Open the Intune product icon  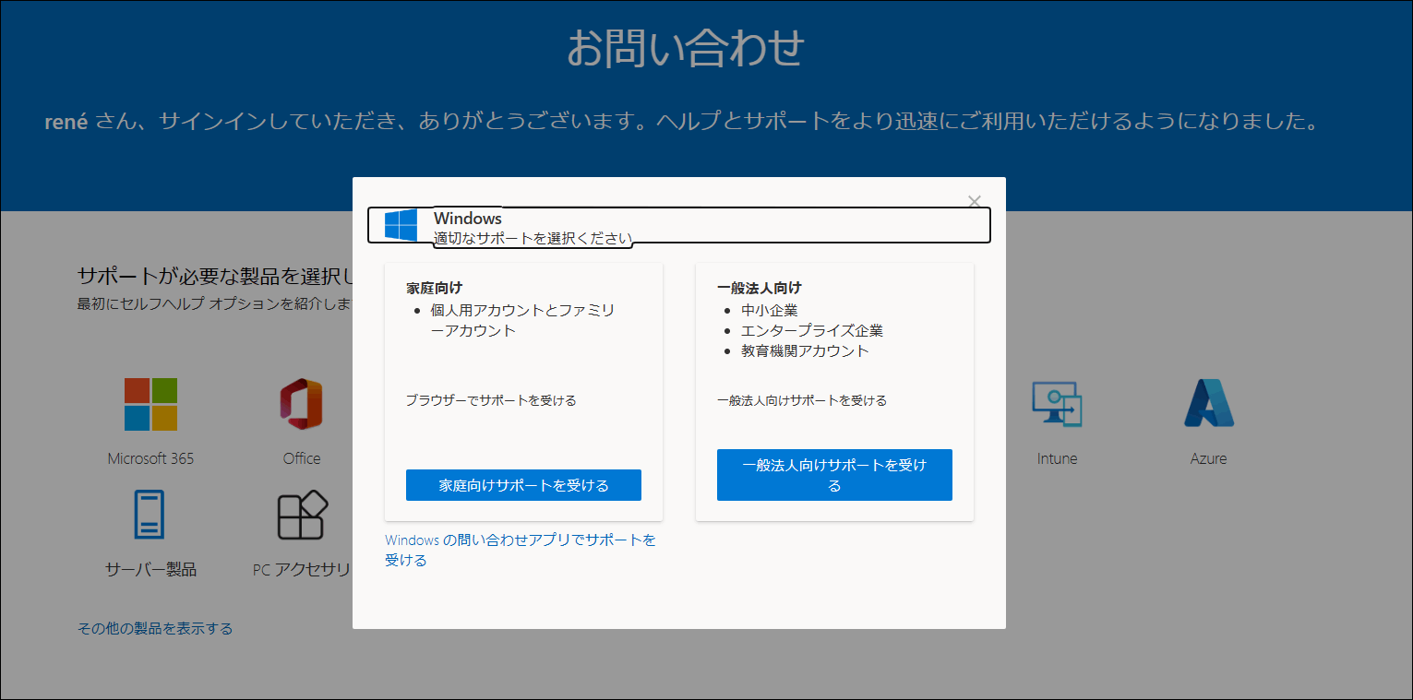click(x=1057, y=404)
